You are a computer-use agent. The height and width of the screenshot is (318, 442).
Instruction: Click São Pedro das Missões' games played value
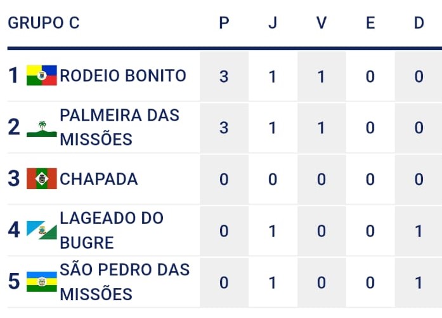point(273,282)
